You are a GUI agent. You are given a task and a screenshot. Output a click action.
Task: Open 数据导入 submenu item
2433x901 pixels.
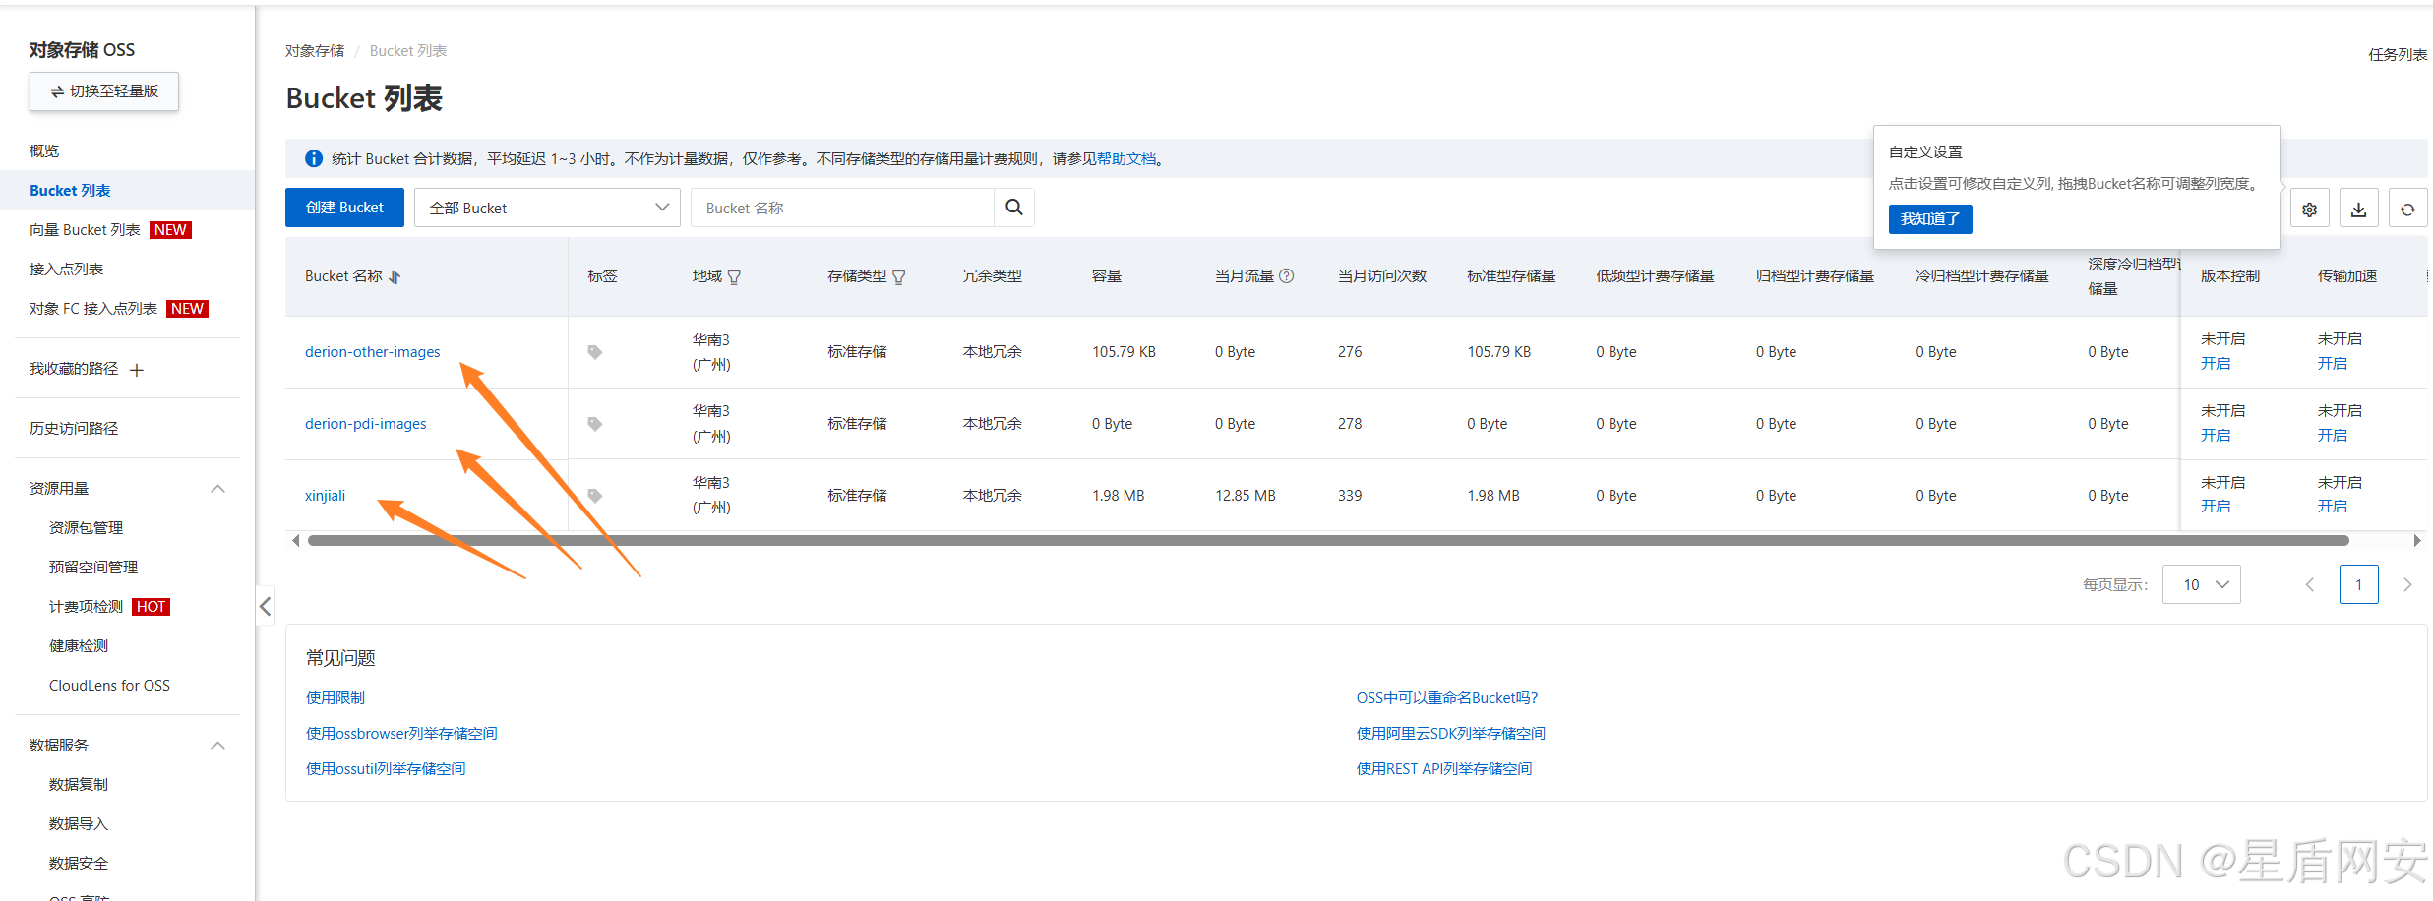click(x=79, y=823)
